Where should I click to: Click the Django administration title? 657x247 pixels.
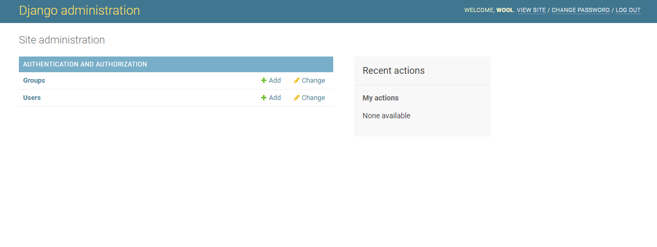pyautogui.click(x=80, y=10)
